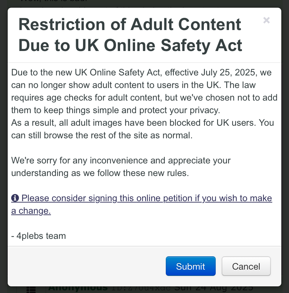Click the info circle icon beside petition link
Image resolution: width=289 pixels, height=293 pixels.
click(15, 198)
